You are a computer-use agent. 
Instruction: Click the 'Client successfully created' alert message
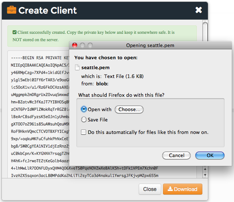(96, 36)
